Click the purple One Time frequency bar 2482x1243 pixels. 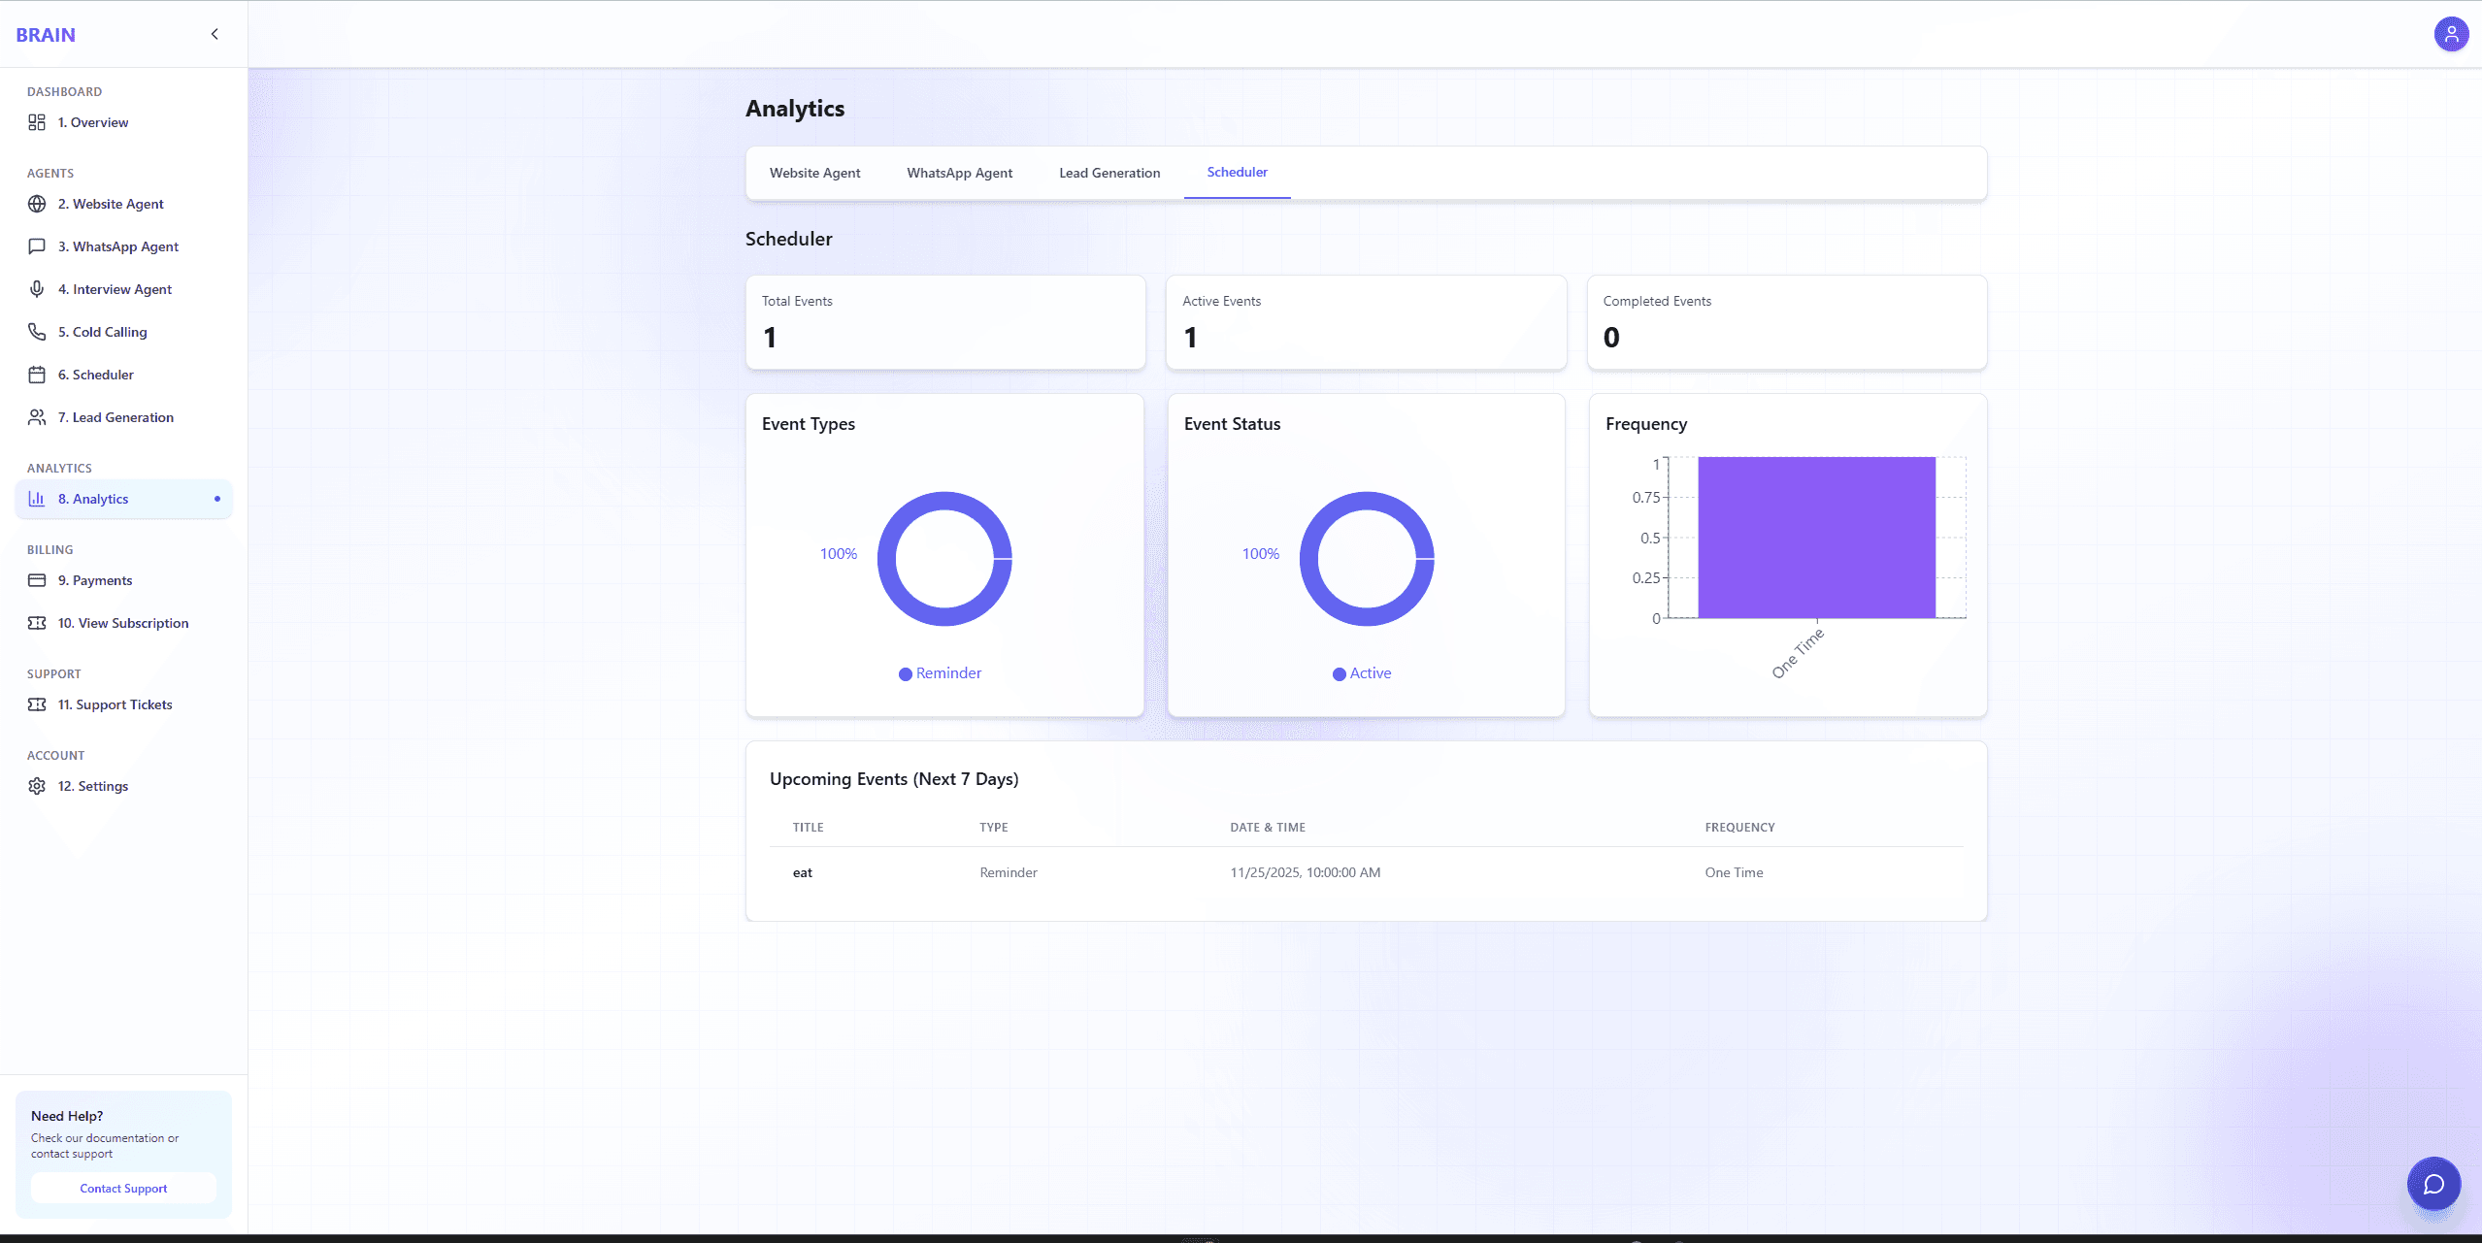(x=1816, y=538)
